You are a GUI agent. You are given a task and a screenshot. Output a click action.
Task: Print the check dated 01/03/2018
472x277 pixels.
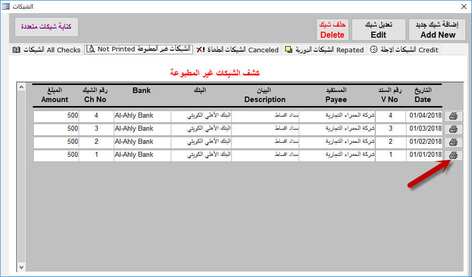click(453, 129)
